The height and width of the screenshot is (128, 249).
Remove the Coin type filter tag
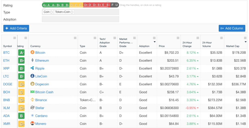[51, 12]
